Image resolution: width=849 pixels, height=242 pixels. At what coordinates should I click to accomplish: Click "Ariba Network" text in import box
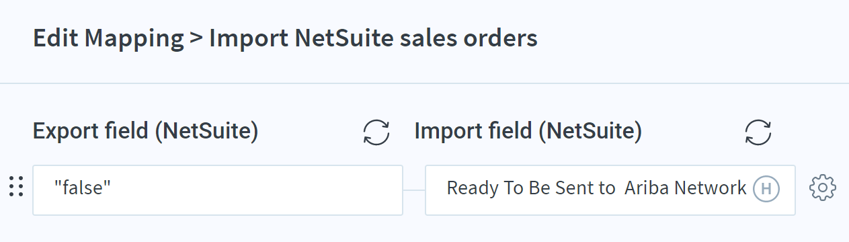click(686, 188)
